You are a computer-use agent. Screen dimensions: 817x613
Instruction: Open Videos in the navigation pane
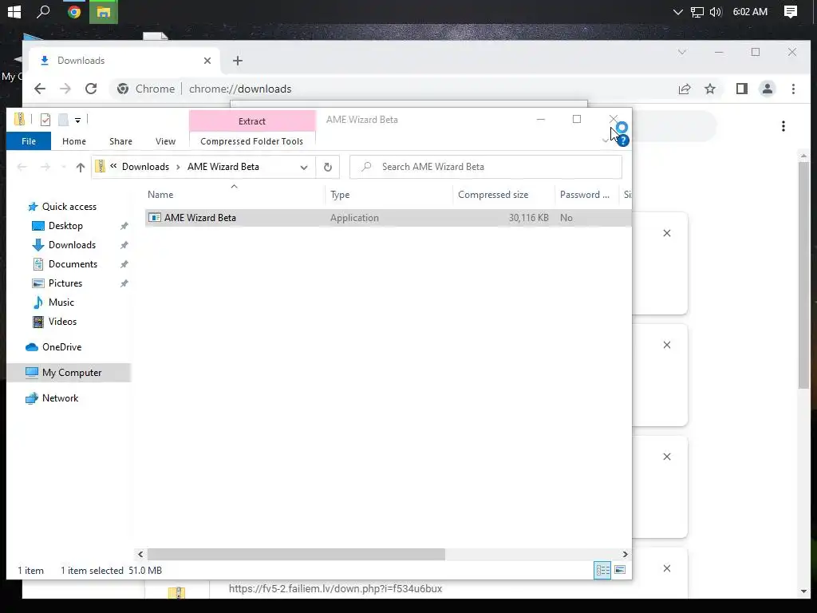coord(62,322)
